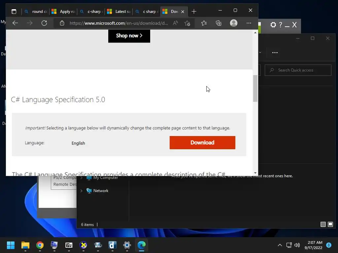Click the page scrollbar thumb

(x=255, y=88)
